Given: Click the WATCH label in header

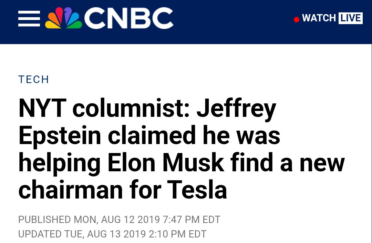Looking at the screenshot, I should pyautogui.click(x=319, y=18).
